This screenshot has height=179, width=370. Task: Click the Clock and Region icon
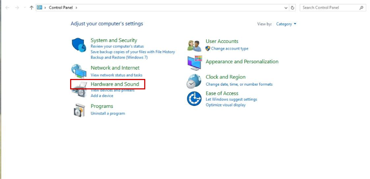click(194, 81)
